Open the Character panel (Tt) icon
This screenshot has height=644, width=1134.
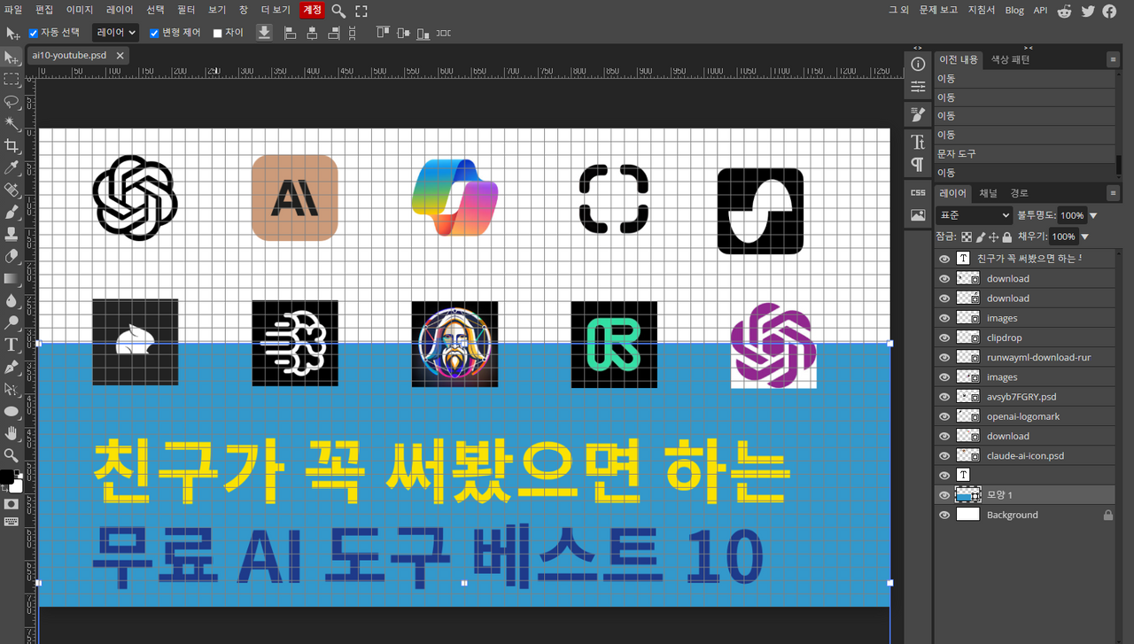click(918, 142)
